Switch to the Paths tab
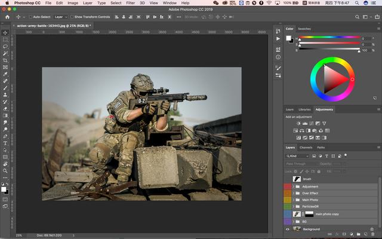 [x=321, y=148]
